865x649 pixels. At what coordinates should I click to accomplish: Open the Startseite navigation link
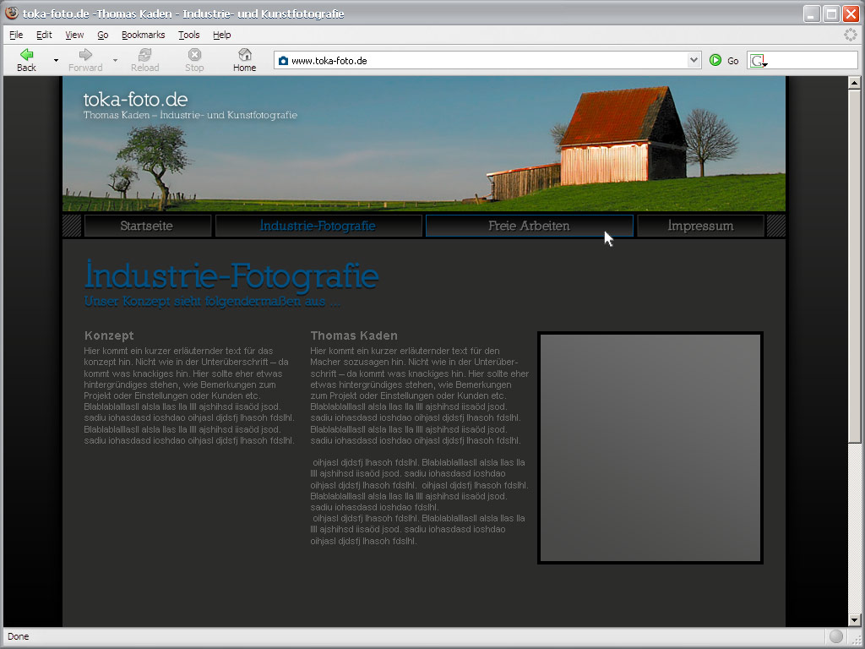click(x=147, y=226)
